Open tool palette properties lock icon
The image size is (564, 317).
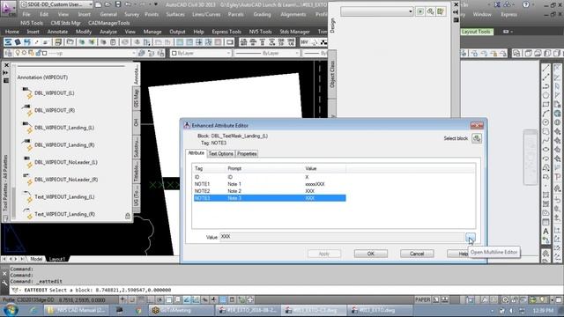(127, 216)
